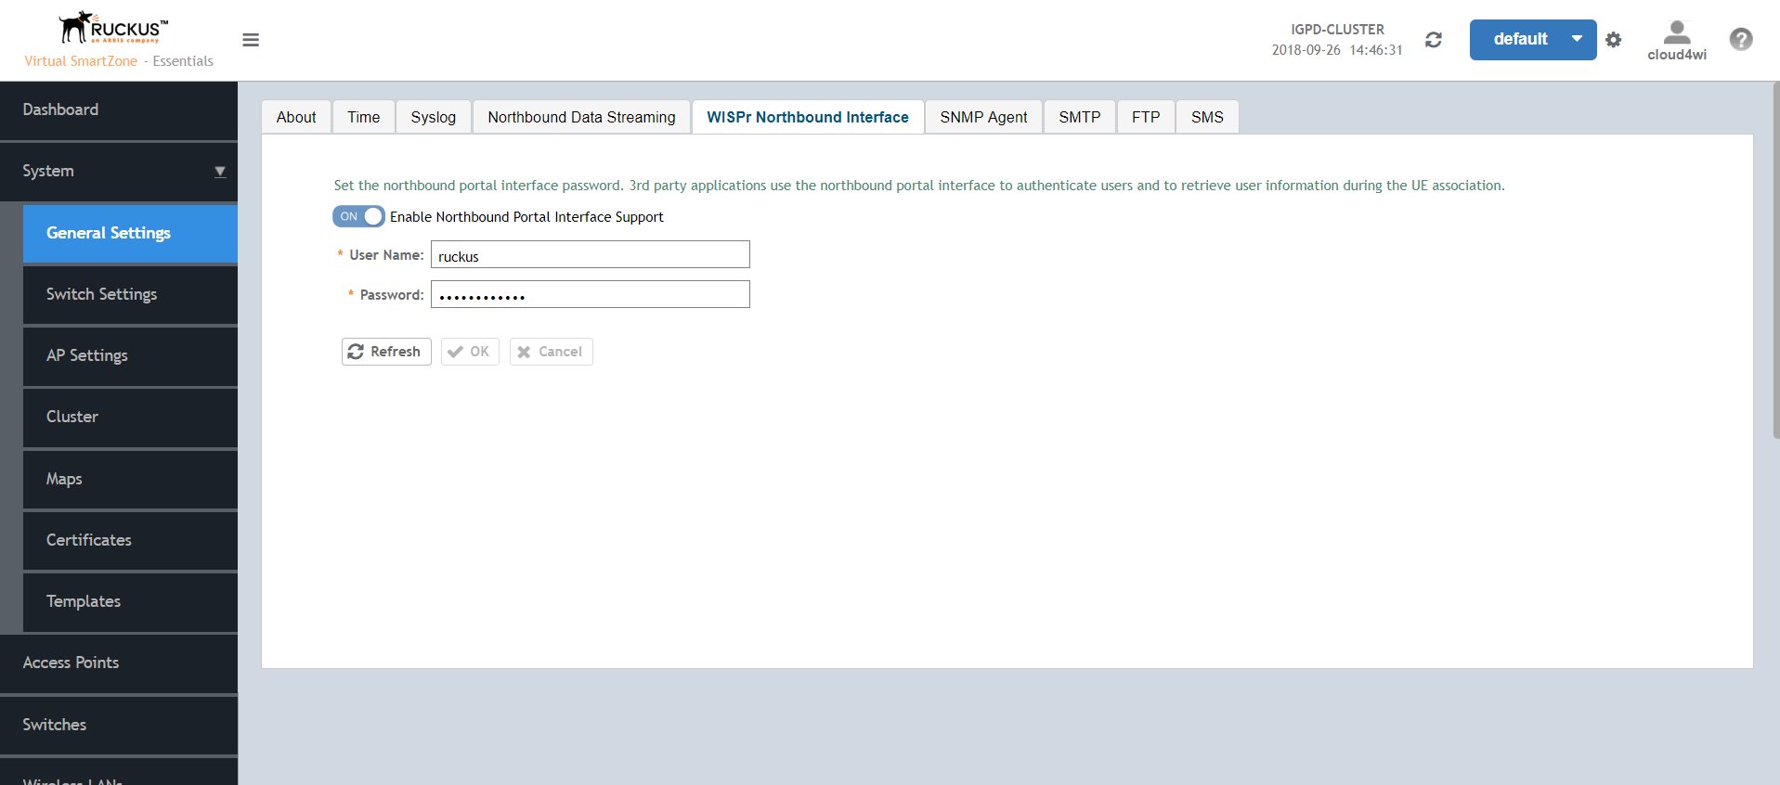The width and height of the screenshot is (1780, 785).
Task: Switch to the SNMP Agent tab
Action: [983, 117]
